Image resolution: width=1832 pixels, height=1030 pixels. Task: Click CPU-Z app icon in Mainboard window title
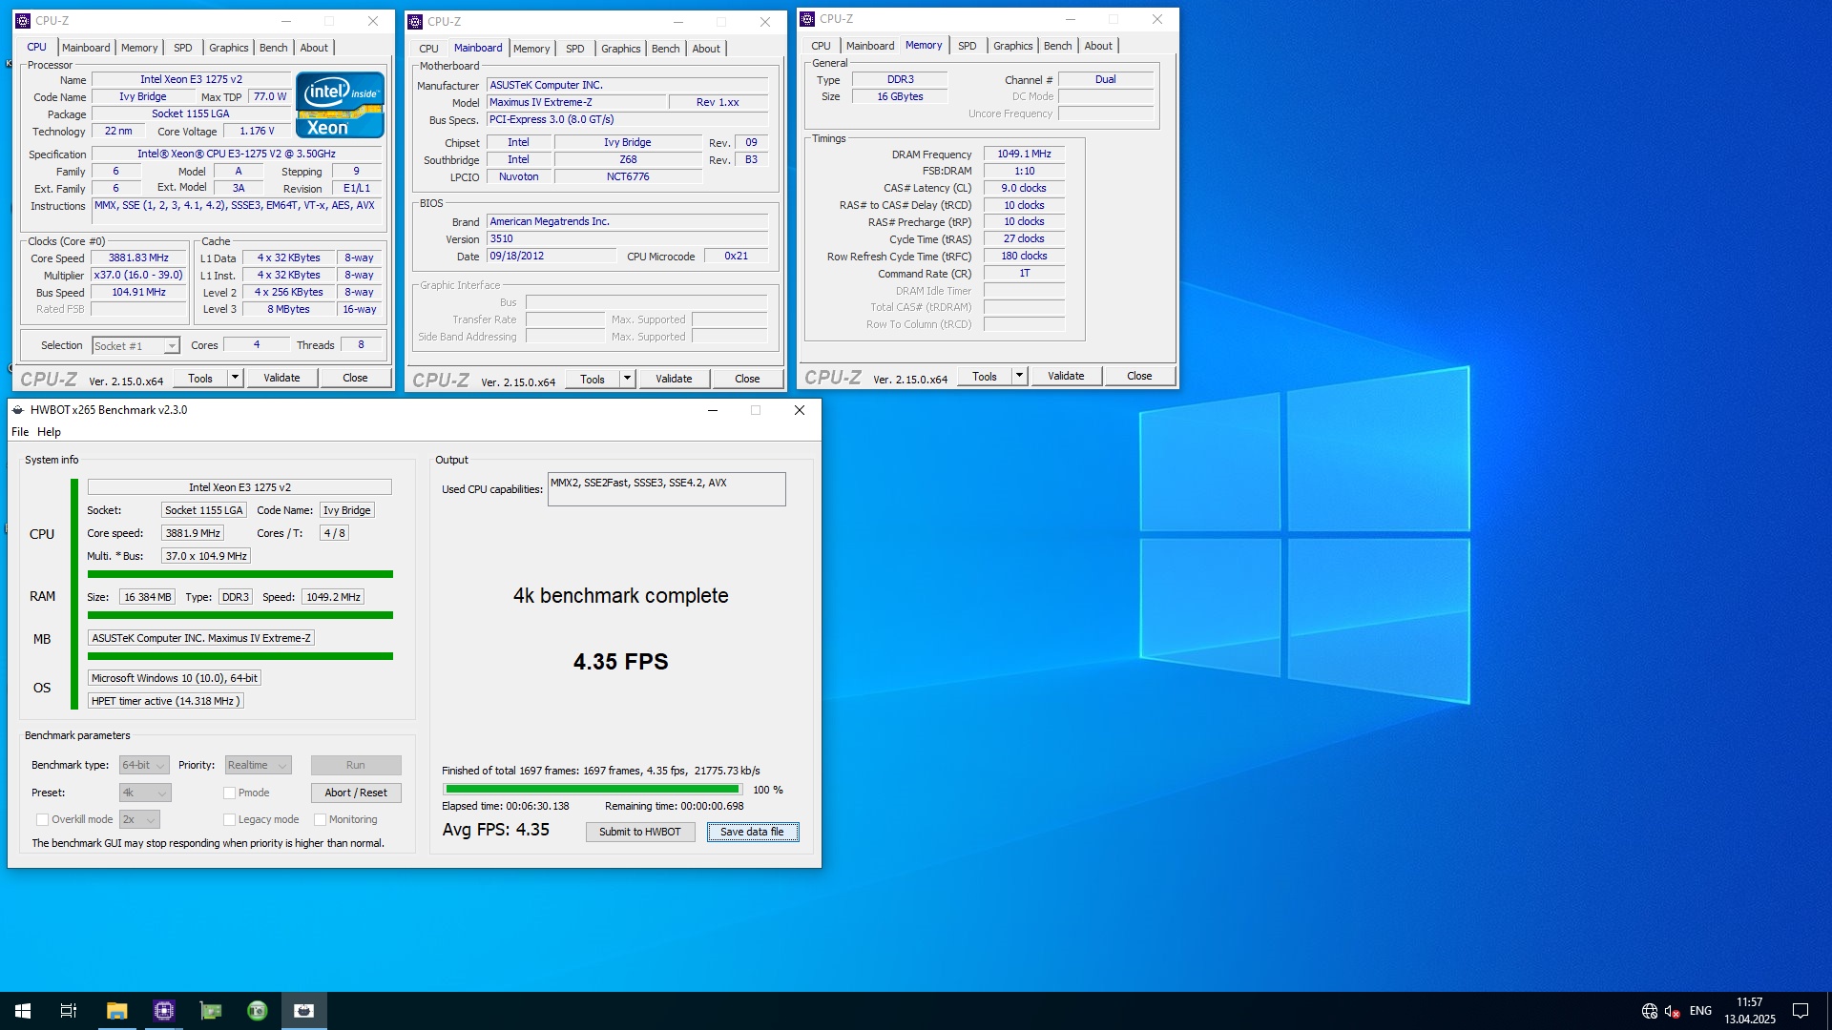(415, 21)
